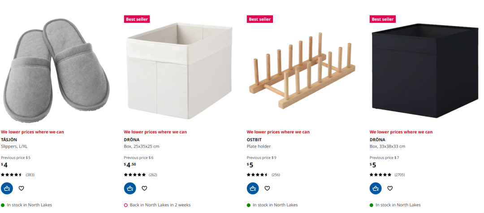Open the TÅSJÖN product title link
This screenshot has width=484, height=213.
coord(9,139)
